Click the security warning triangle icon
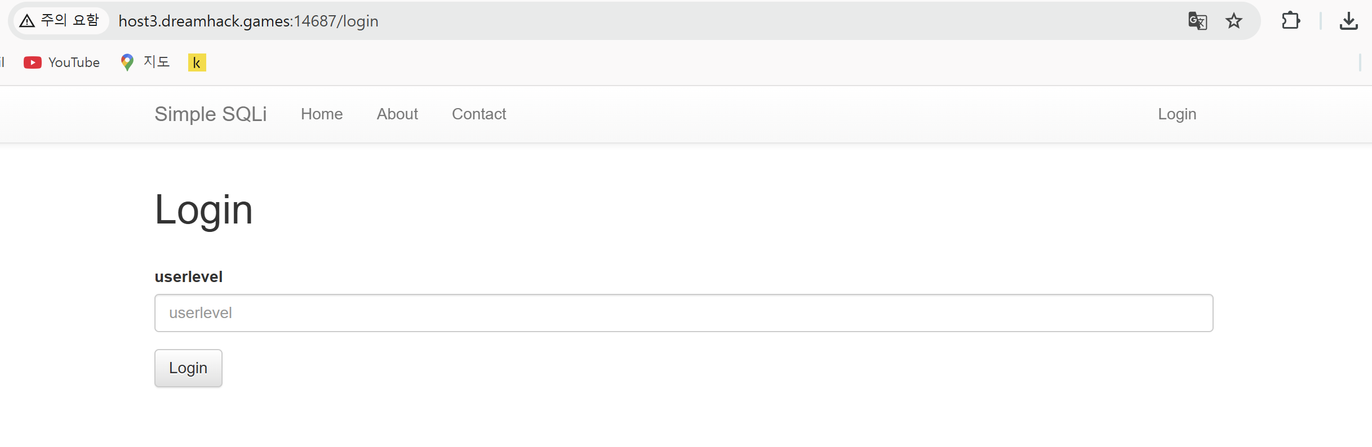Viewport: 1372px width, 447px height. click(26, 21)
